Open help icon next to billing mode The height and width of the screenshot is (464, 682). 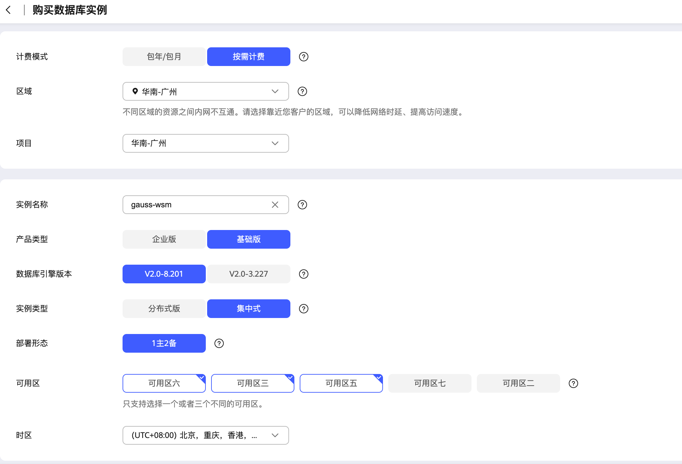coord(303,57)
